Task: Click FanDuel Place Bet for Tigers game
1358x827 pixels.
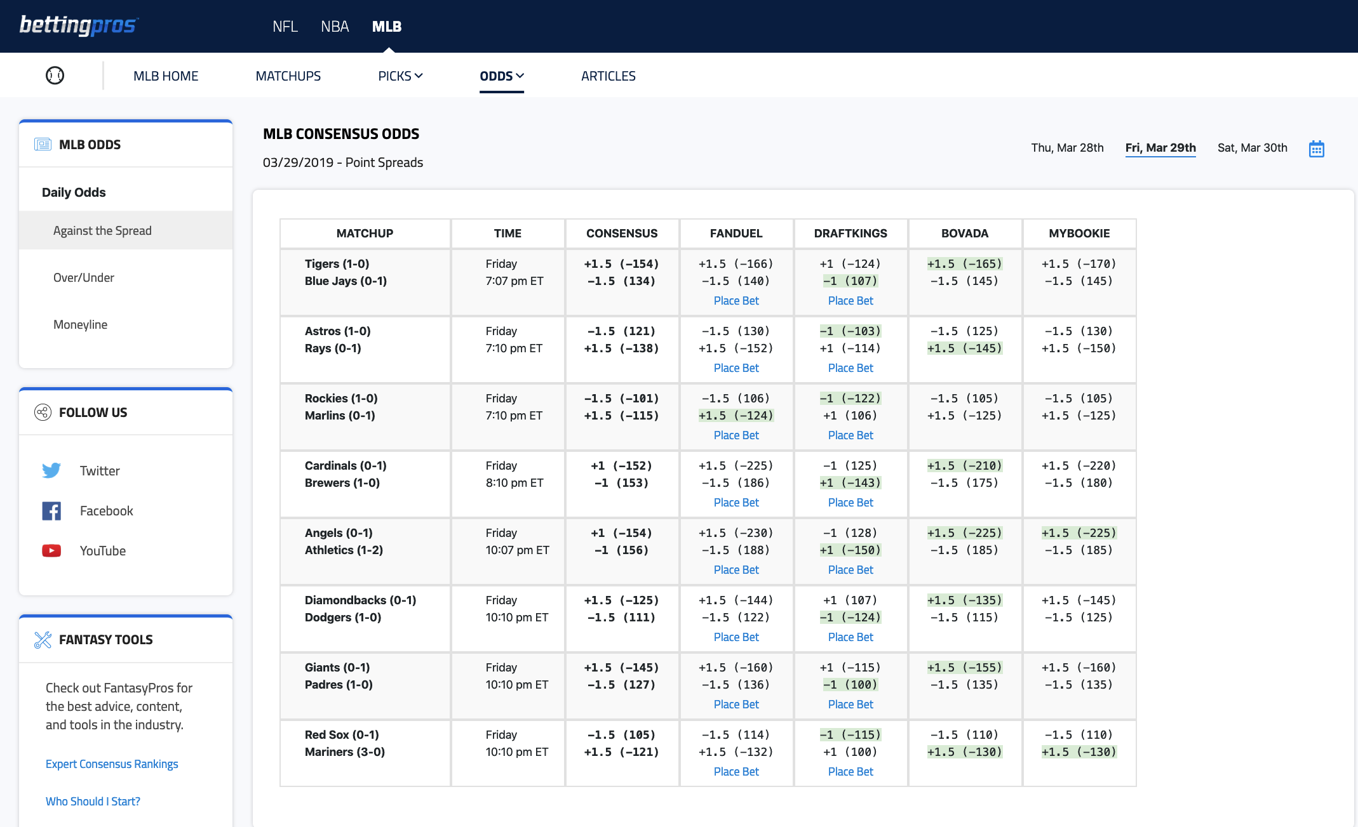Action: pyautogui.click(x=736, y=301)
